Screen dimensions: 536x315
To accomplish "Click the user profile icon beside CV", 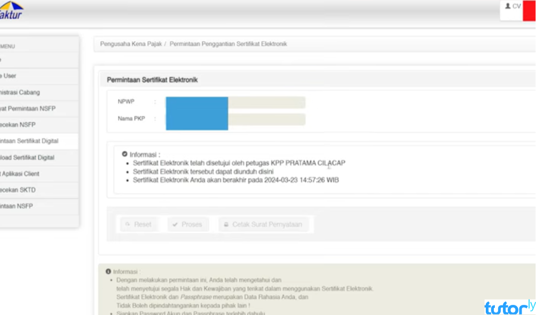I will (x=508, y=6).
